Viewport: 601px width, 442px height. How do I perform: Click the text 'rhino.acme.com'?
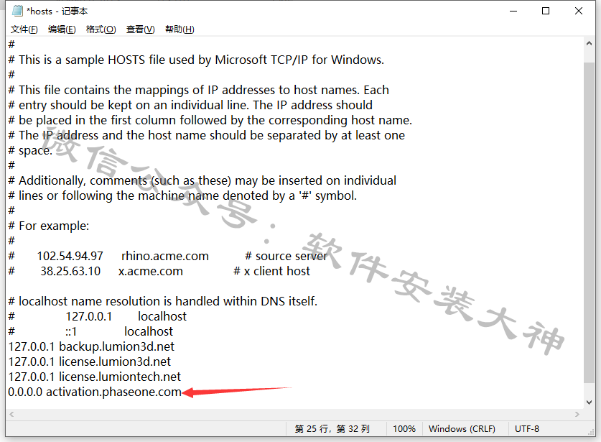pyautogui.click(x=165, y=256)
